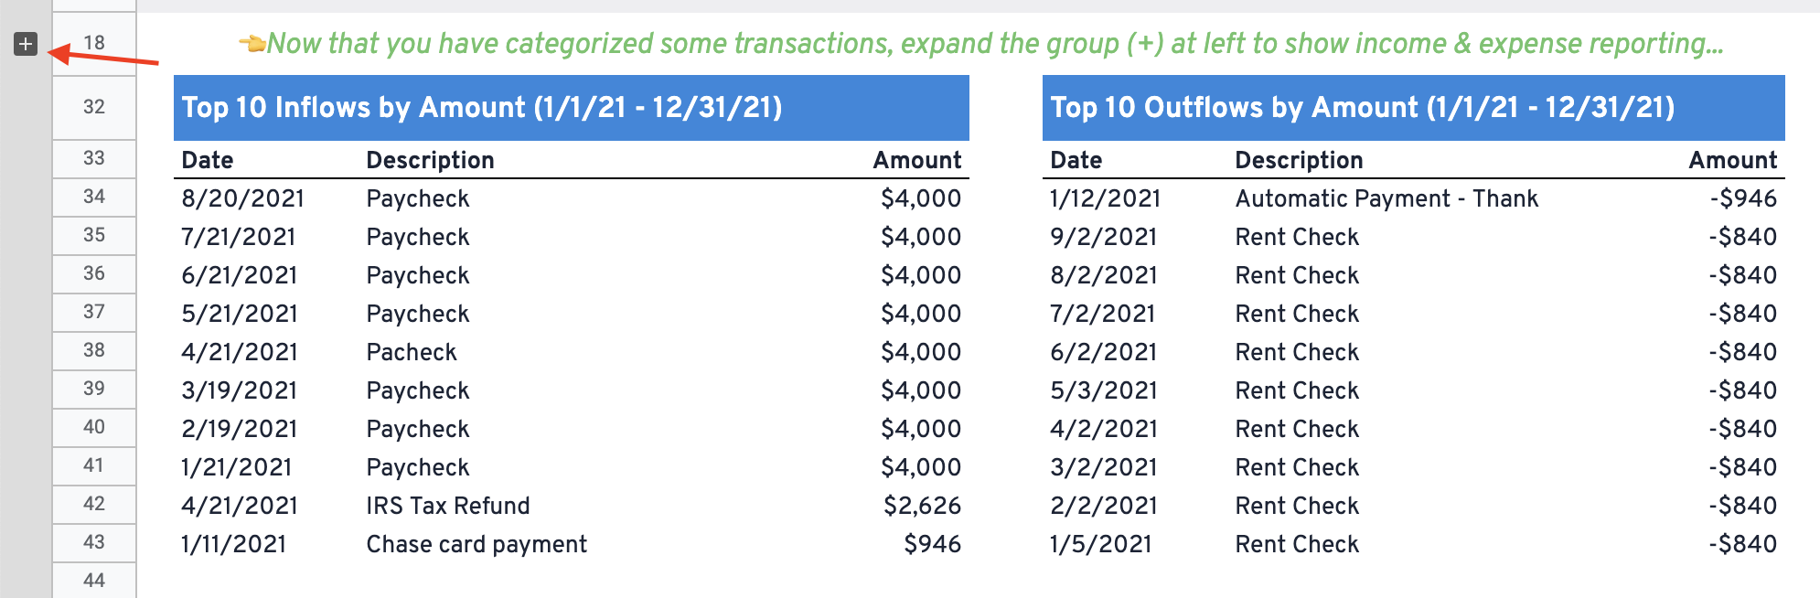Select the inflows Amount header cell

click(x=917, y=160)
